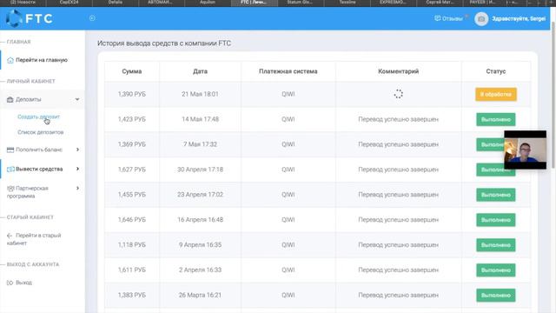Click comment text in 1,118 РУБ row
Viewport: 556px width, 313px height.
coord(398,245)
